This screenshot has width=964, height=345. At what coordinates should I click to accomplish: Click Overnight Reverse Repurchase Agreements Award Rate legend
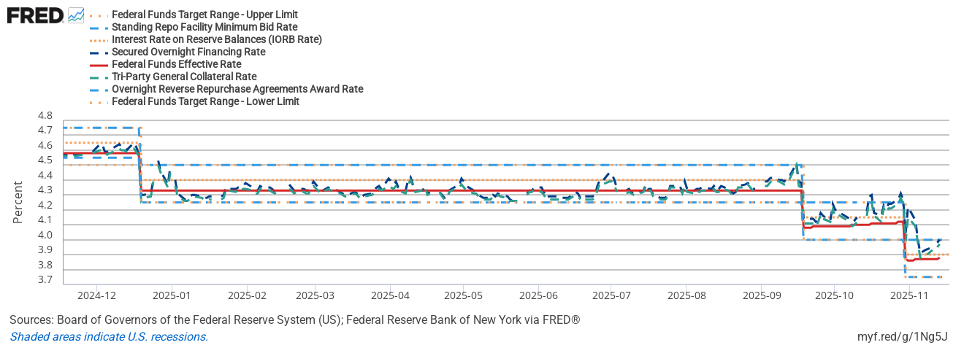[x=237, y=89]
